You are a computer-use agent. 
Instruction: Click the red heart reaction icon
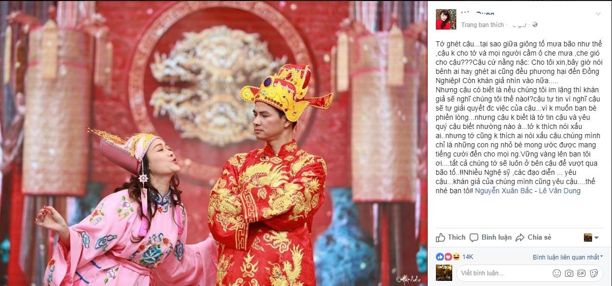pyautogui.click(x=448, y=257)
